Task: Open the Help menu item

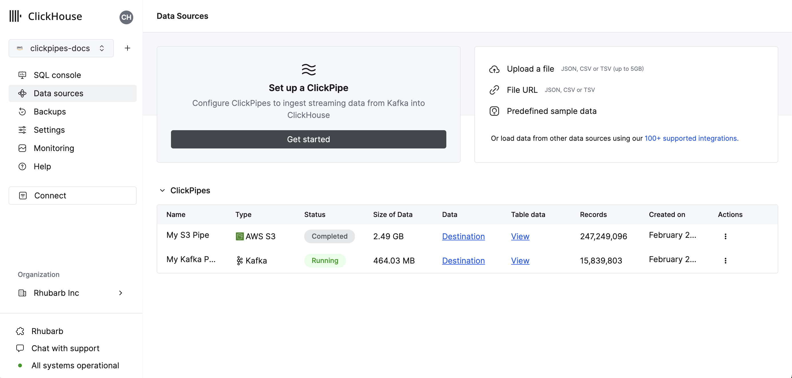Action: 42,166
